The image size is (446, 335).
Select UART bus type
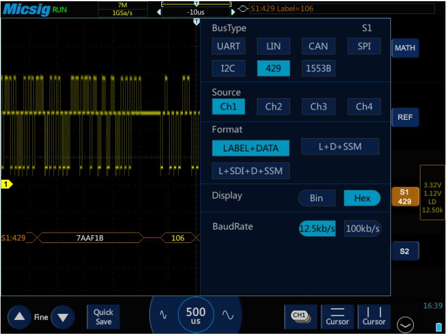pyautogui.click(x=228, y=46)
